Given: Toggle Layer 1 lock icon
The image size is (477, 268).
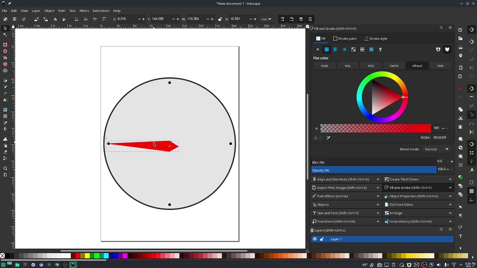Looking at the screenshot, I should click(x=322, y=239).
